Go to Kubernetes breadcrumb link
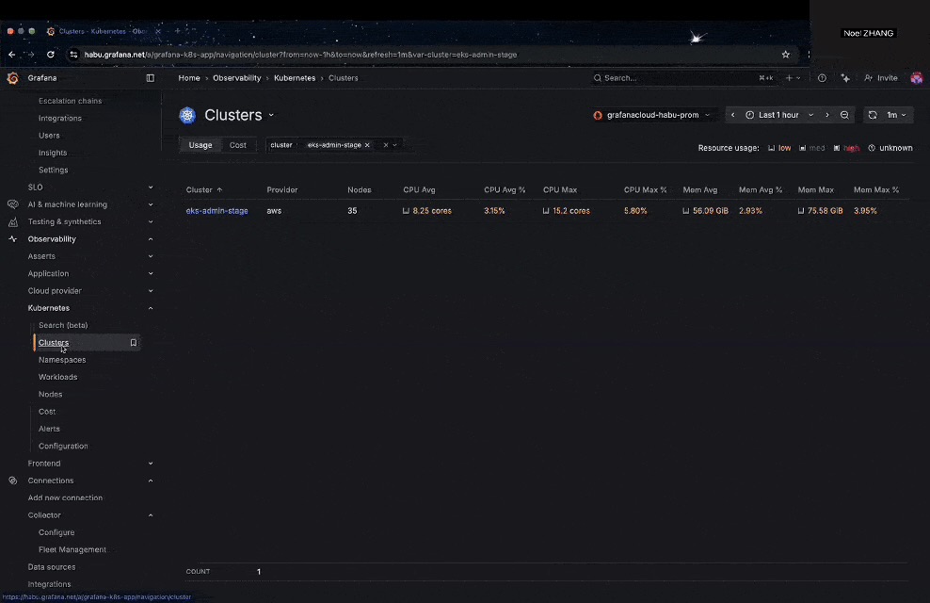930x603 pixels. (295, 78)
